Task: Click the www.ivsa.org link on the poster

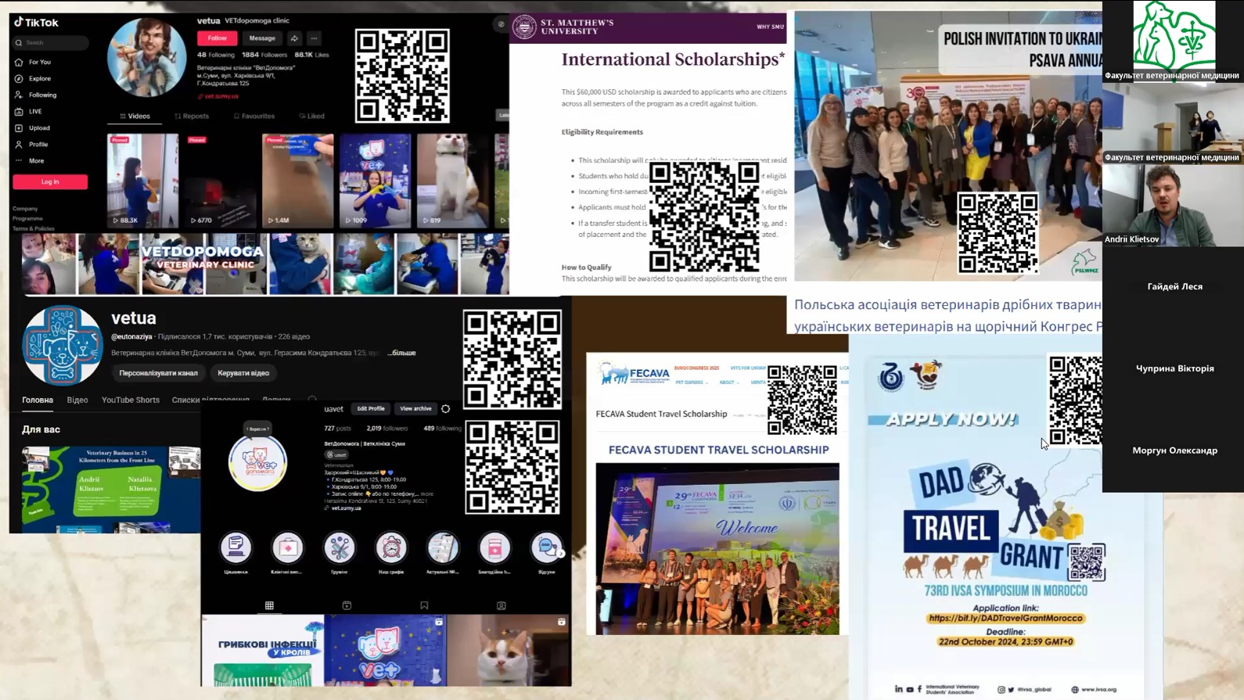Action: tap(1094, 689)
